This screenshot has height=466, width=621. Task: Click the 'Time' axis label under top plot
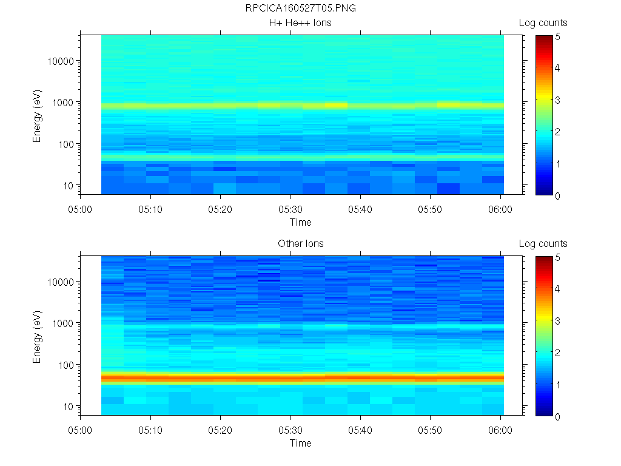coord(300,222)
